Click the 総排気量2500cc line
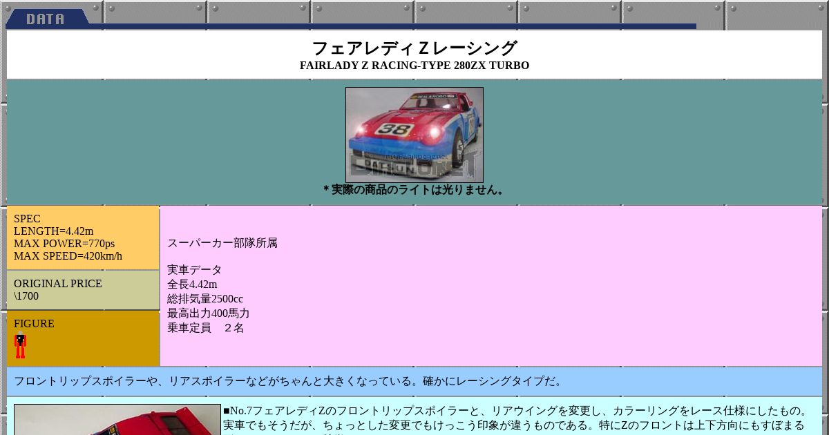This screenshot has height=435, width=829. [205, 299]
